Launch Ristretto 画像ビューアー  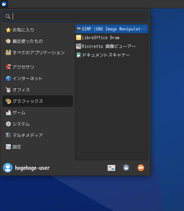[111, 46]
